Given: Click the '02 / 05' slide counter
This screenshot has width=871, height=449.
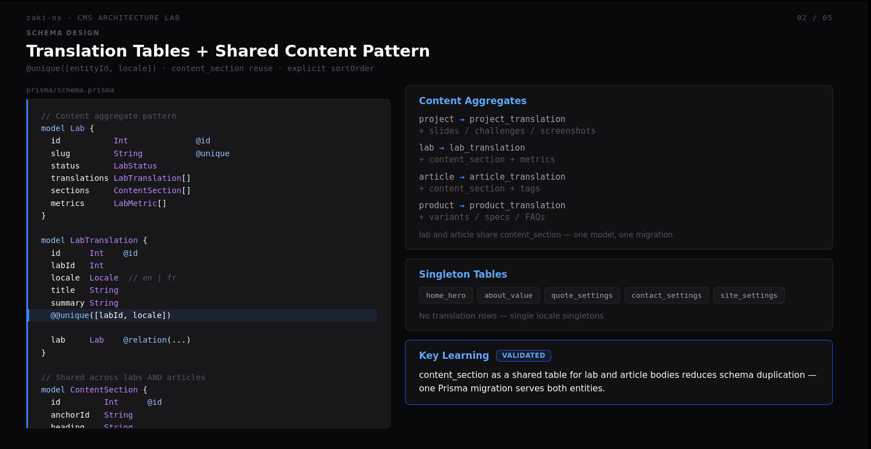Looking at the screenshot, I should tap(814, 18).
